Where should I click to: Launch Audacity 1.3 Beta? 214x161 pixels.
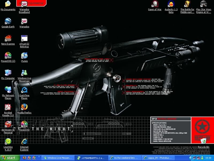(x=171, y=7)
